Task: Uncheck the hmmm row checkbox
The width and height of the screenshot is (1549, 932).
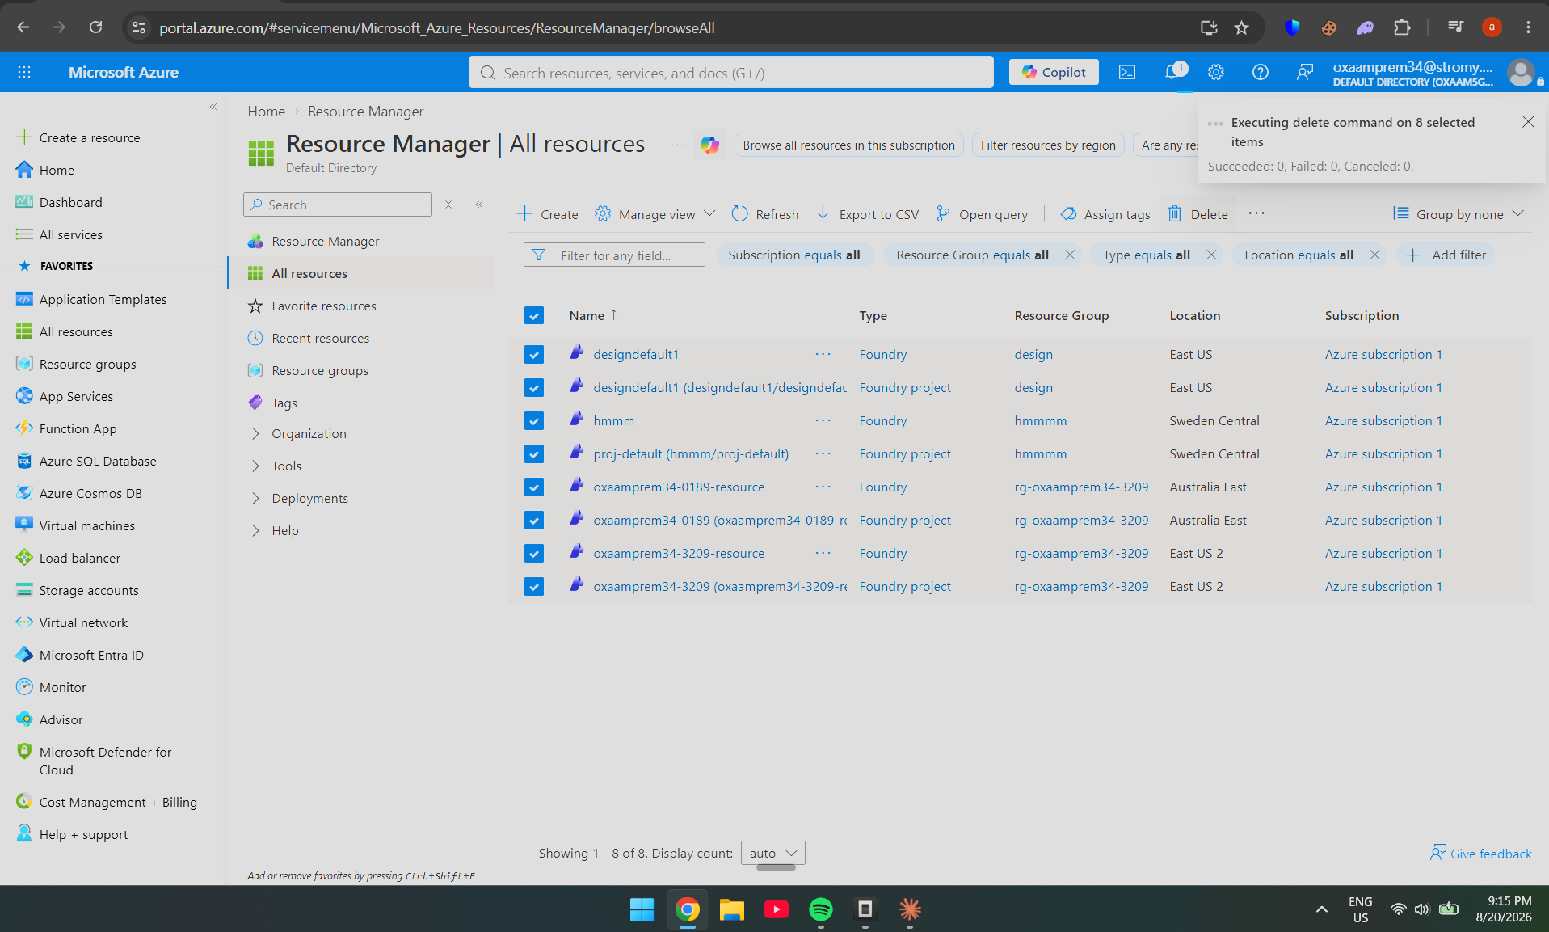Action: [533, 420]
